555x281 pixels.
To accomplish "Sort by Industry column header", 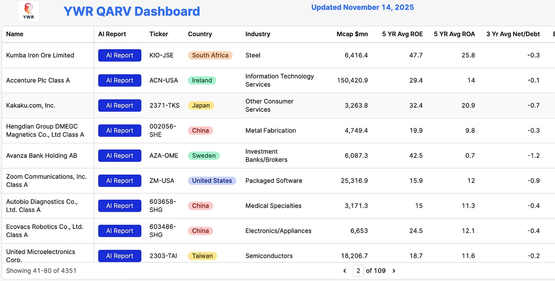I will pyautogui.click(x=258, y=34).
